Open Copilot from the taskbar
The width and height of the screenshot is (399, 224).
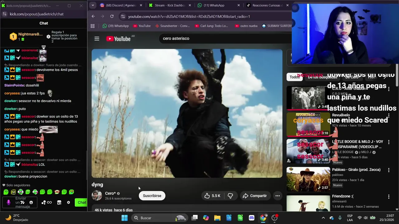206,218
